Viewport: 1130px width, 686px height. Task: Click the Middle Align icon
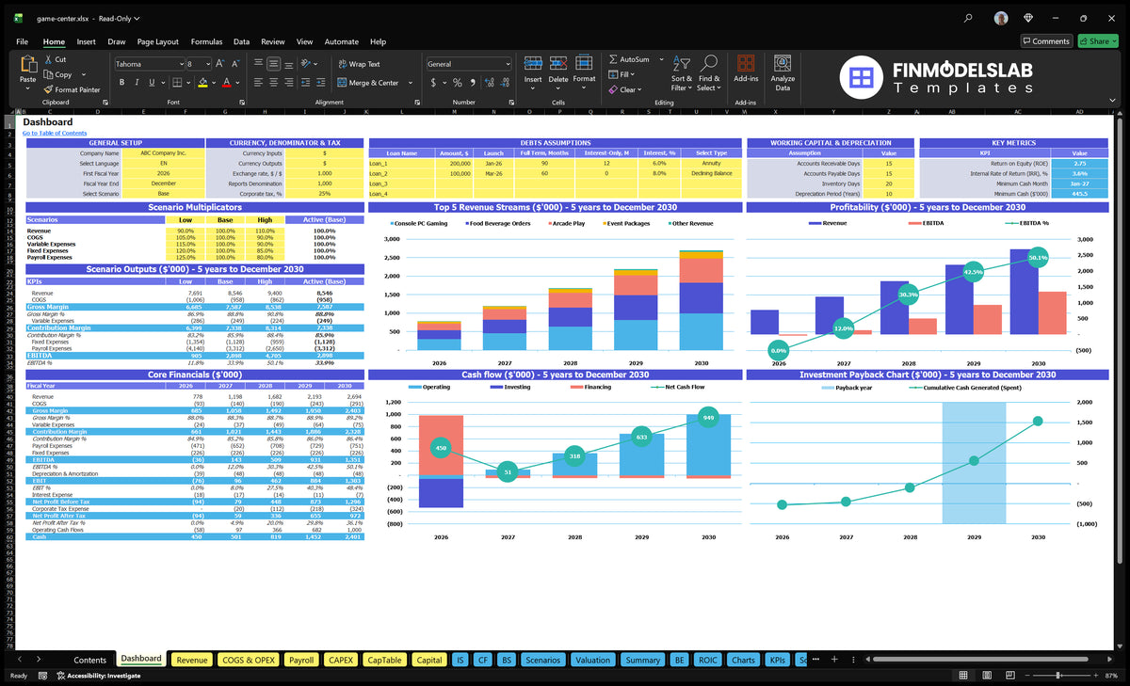pos(272,63)
